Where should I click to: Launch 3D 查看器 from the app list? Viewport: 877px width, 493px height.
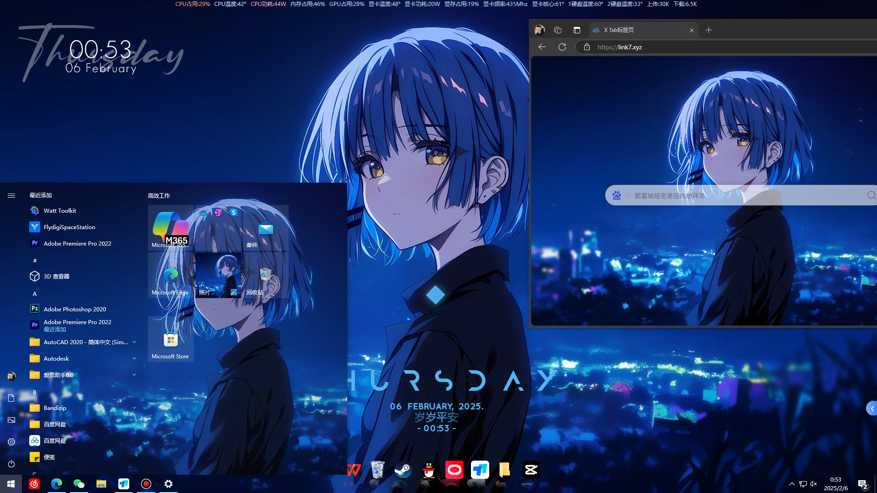click(x=82, y=276)
